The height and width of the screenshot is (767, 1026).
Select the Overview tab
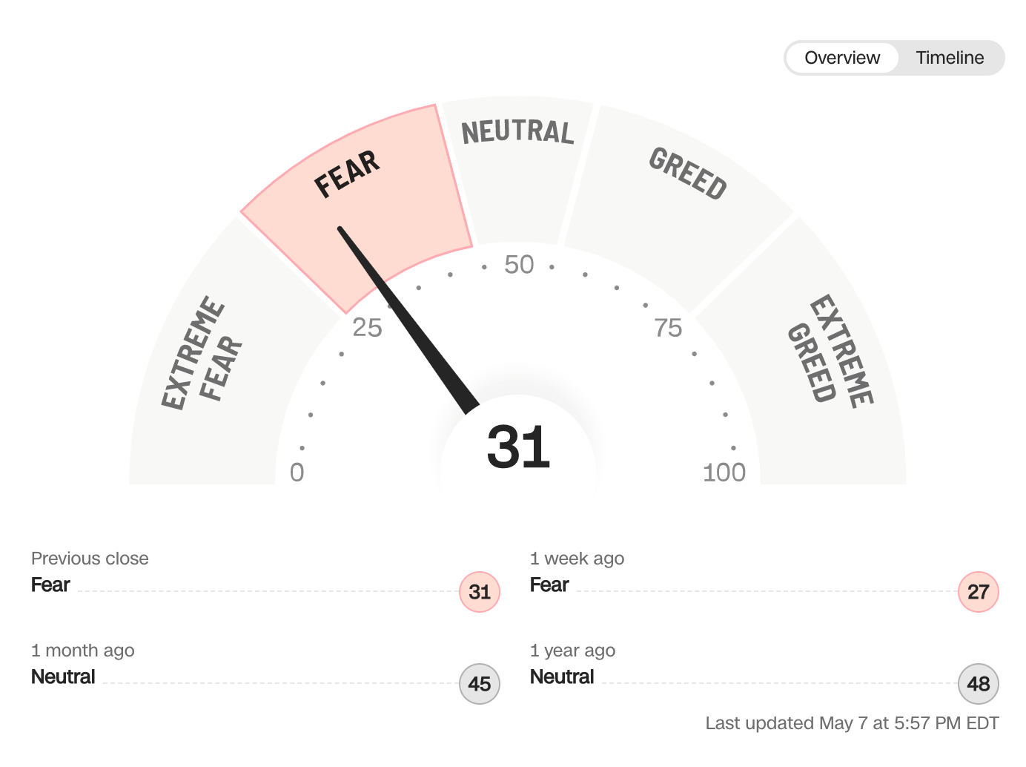pos(842,58)
